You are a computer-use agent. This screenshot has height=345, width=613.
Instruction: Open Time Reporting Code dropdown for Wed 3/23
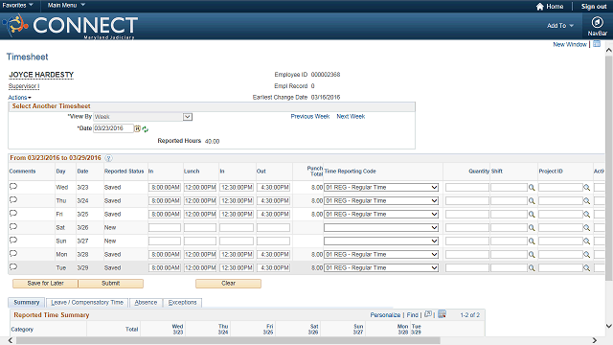point(381,188)
